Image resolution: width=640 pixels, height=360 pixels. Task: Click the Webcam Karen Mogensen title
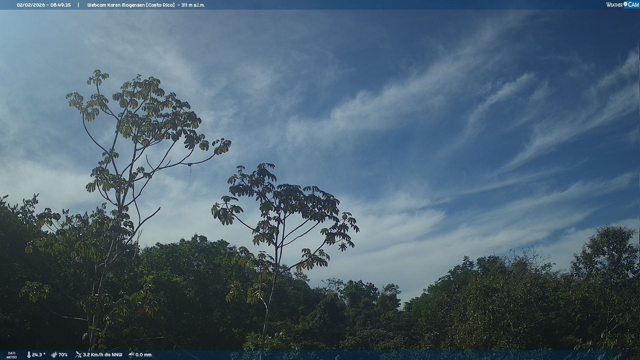(116, 5)
